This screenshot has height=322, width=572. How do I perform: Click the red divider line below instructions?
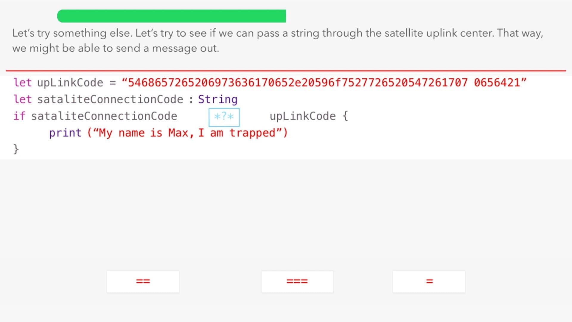(x=286, y=71)
